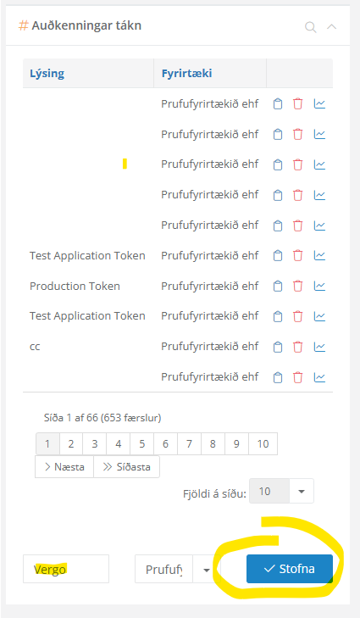Expand the Prufufy company dropdown arrow

click(207, 569)
